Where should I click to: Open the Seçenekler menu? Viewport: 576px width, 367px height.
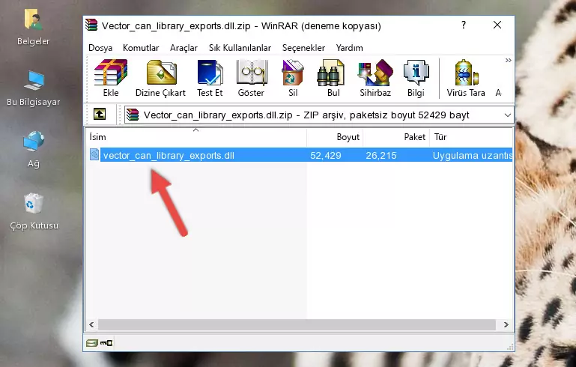tap(303, 48)
